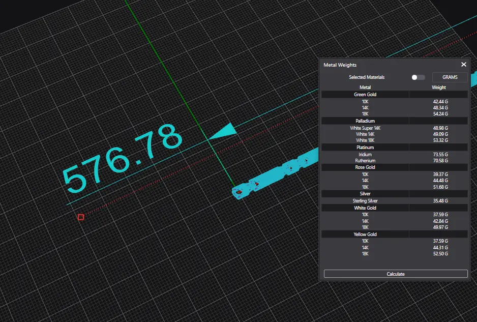The height and width of the screenshot is (322, 477).
Task: Select the White 14K row label
Action: click(x=365, y=134)
